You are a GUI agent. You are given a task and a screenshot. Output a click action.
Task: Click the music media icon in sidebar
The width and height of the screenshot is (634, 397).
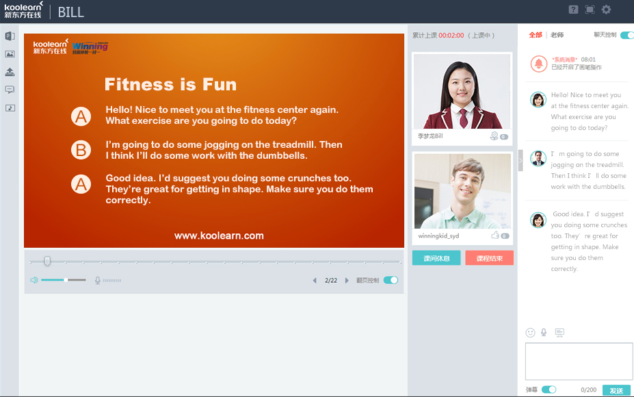click(x=10, y=107)
